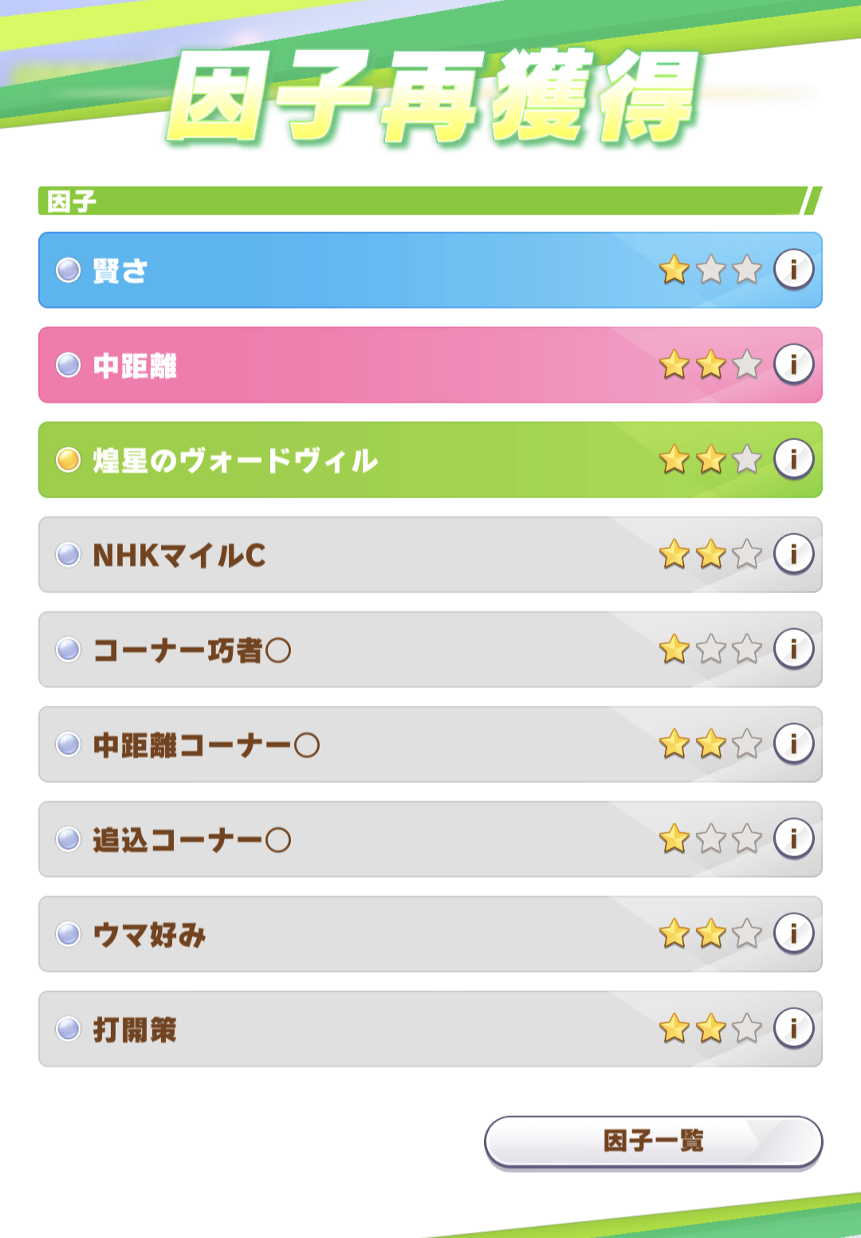This screenshot has height=1238, width=861.
Task: Show info for 煌星のヴォードヴィル factor
Action: point(793,459)
